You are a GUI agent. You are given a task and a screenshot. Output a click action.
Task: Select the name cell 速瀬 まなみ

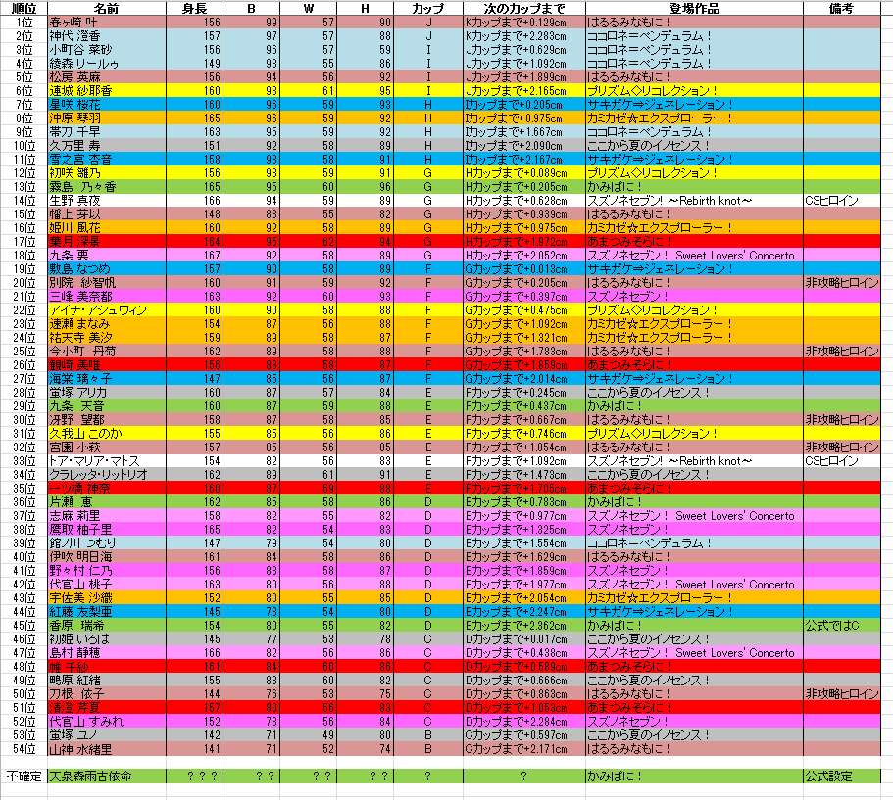[107, 324]
